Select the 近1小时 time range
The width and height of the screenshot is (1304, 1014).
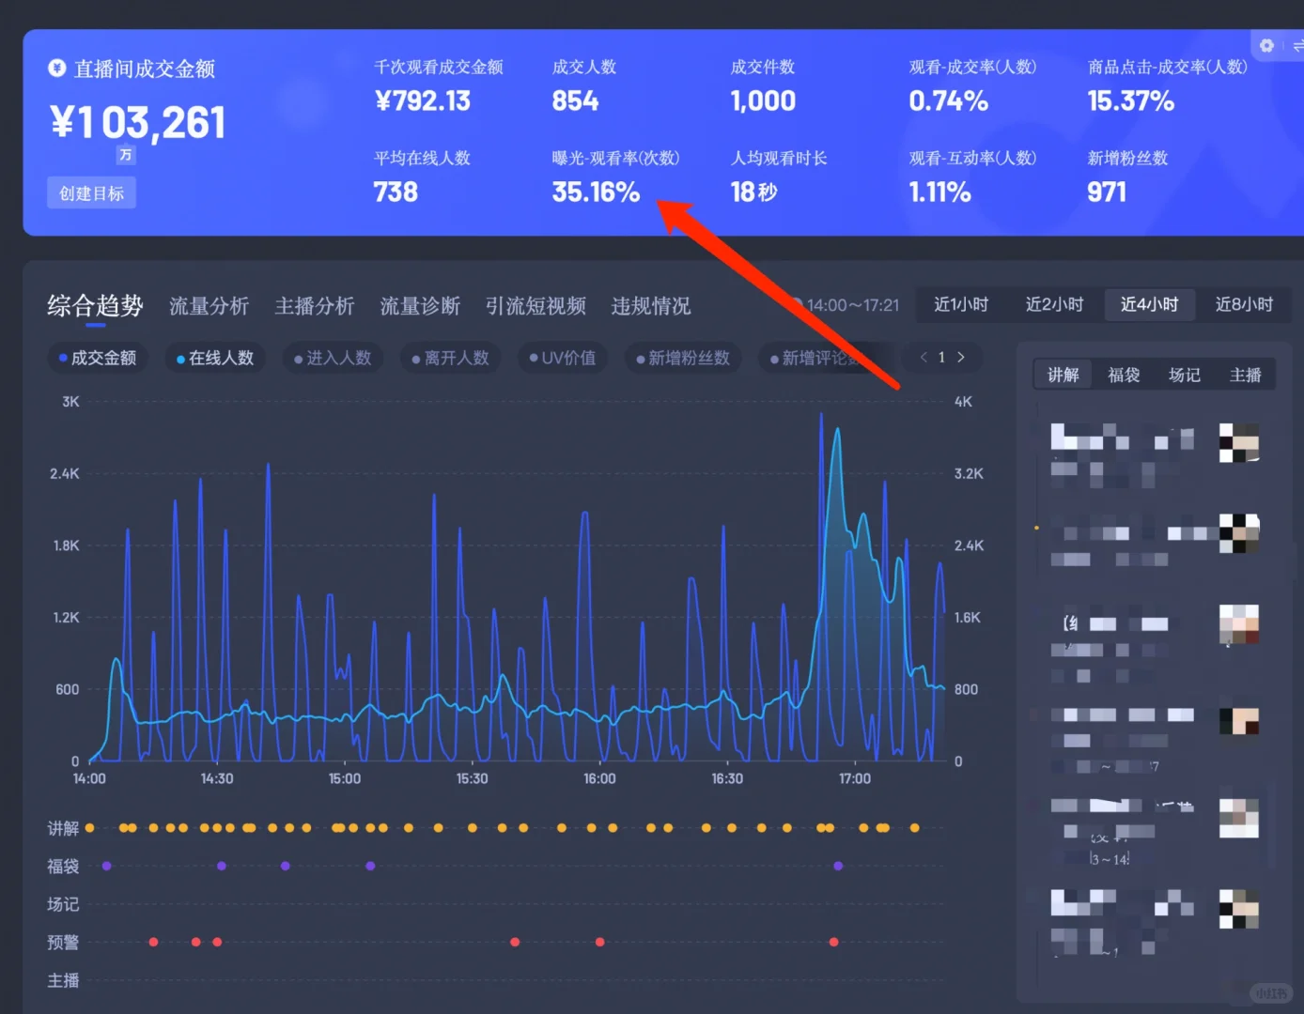pyautogui.click(x=962, y=304)
